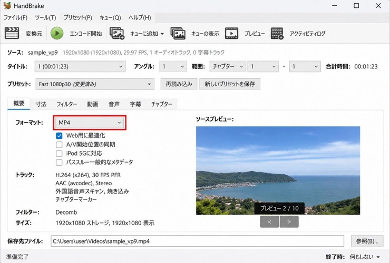
Task: Switch to the 字幕 tab
Action: [135, 104]
